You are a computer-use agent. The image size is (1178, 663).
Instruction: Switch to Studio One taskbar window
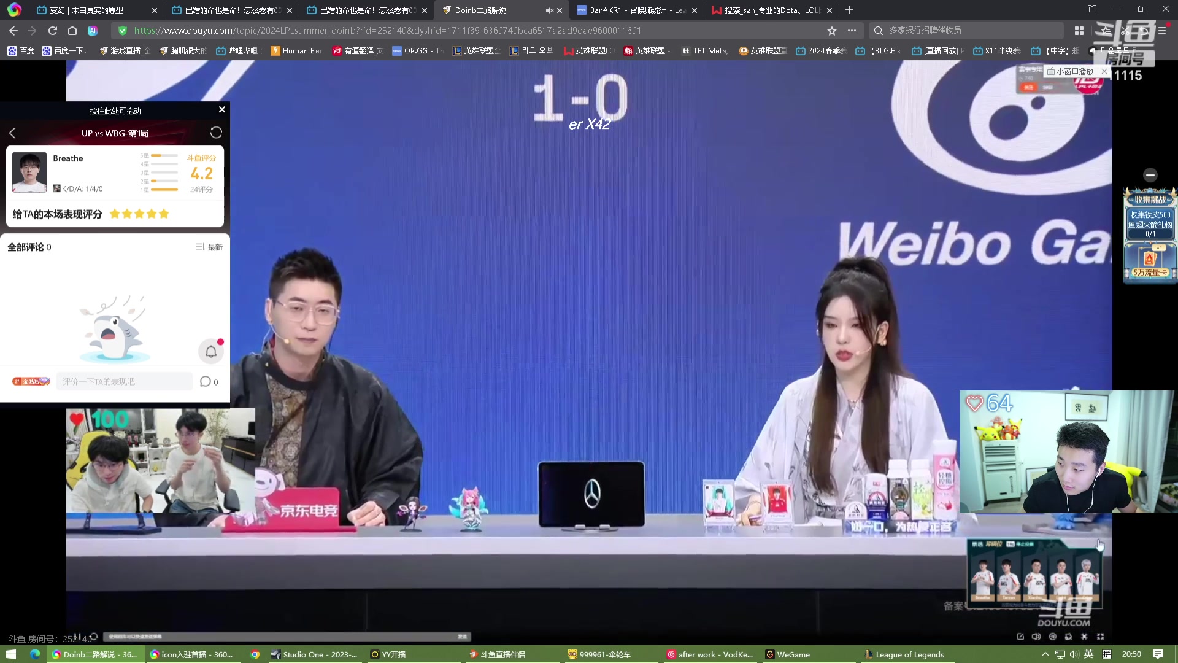click(315, 654)
